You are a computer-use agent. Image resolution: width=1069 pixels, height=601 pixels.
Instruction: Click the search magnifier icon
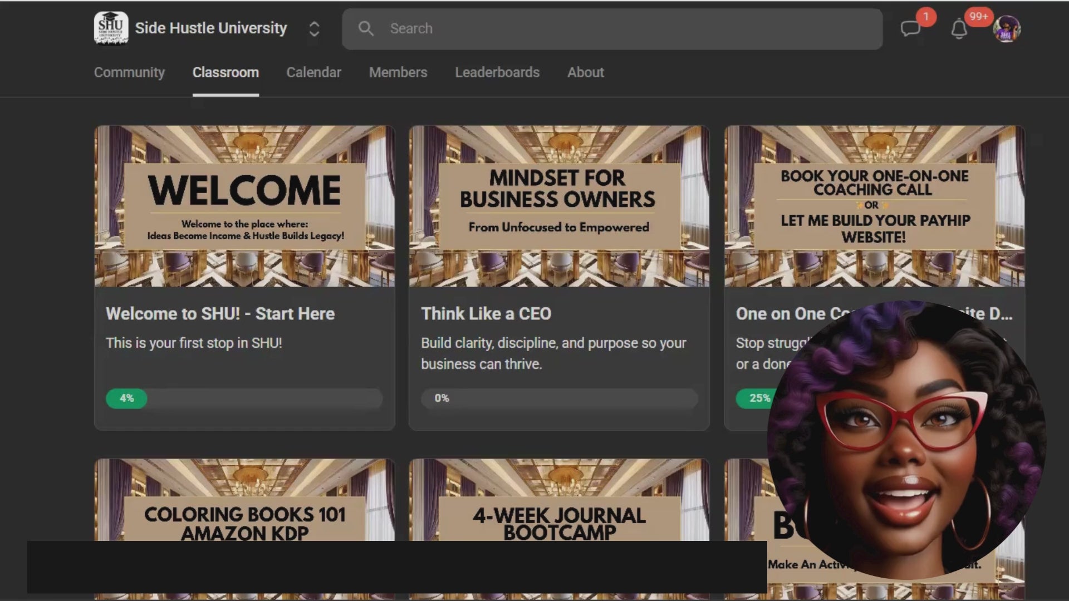click(x=366, y=28)
